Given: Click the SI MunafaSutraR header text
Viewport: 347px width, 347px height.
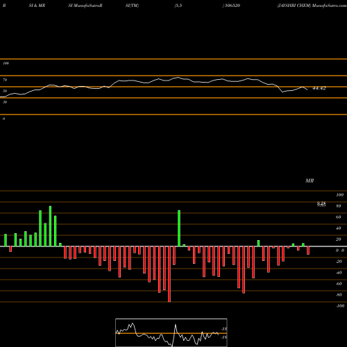Looking at the screenshot, I should point(85,6).
